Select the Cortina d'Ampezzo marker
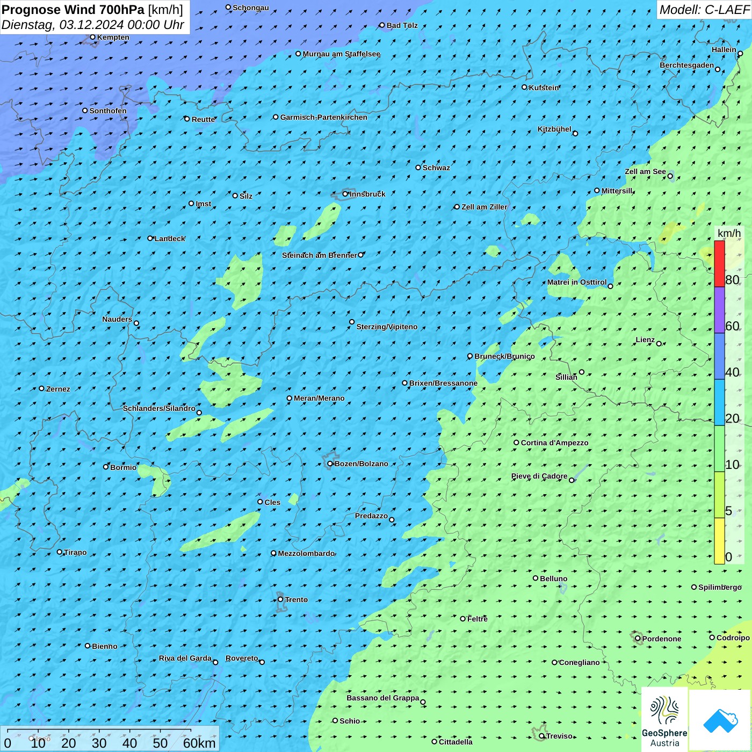This screenshot has width=752, height=752. pos(517,443)
